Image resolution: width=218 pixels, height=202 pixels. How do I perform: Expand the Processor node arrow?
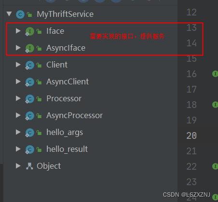(x=18, y=98)
